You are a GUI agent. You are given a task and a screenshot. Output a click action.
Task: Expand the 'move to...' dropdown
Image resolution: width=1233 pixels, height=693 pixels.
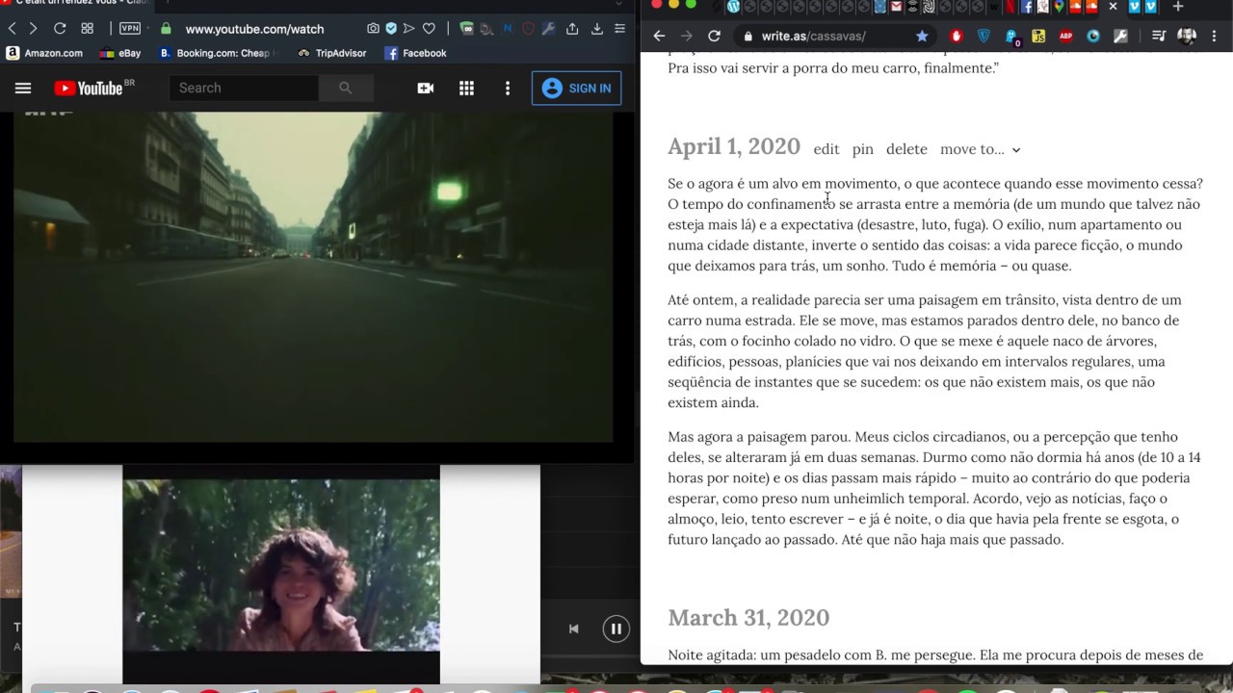click(x=980, y=149)
